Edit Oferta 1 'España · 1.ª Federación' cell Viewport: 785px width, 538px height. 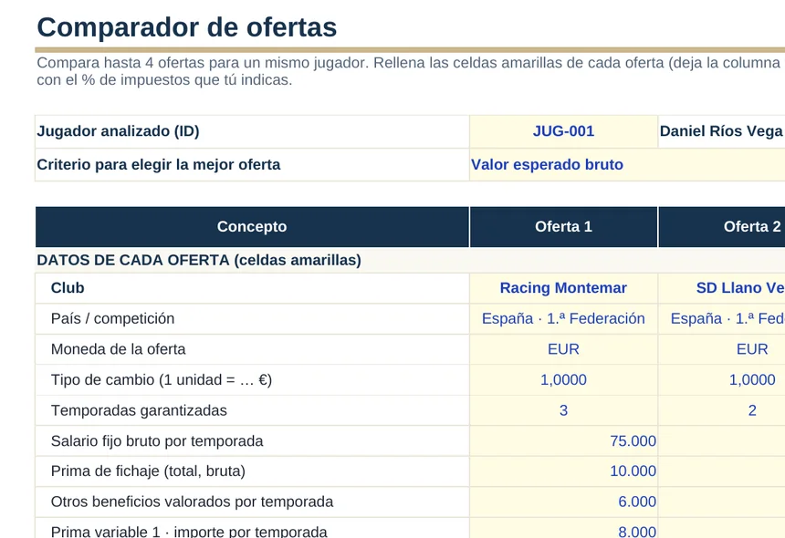coord(563,318)
